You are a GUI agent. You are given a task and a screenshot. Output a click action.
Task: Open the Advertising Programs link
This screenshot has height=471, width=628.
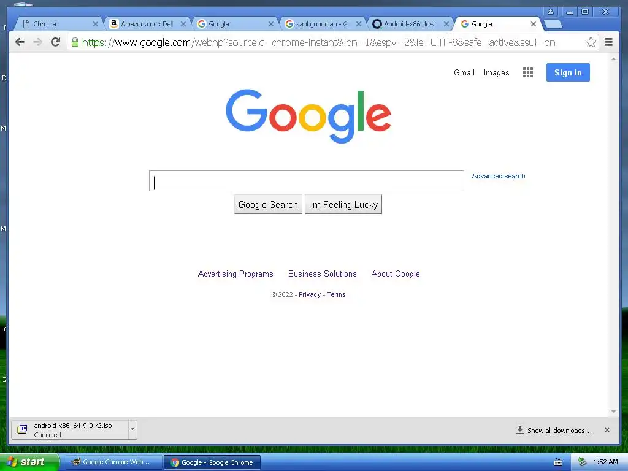(x=235, y=274)
